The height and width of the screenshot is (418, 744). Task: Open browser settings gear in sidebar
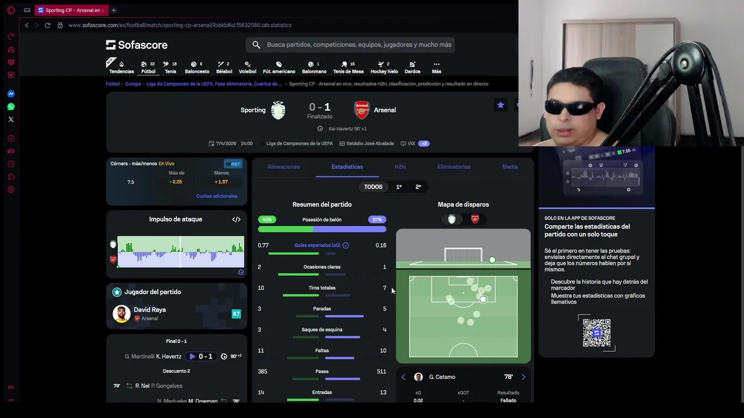[10, 189]
